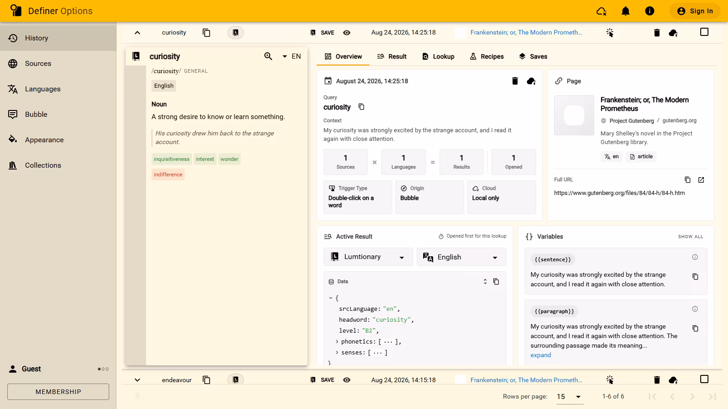Copy the endeavour word

coord(207,380)
